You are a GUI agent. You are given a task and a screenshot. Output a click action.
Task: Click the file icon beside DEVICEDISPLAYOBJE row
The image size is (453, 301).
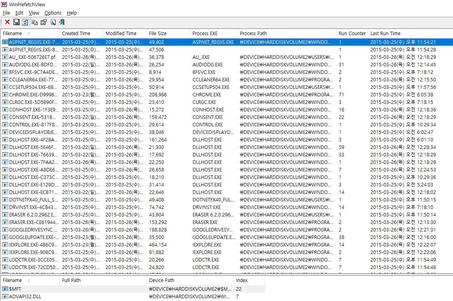(x=5, y=132)
